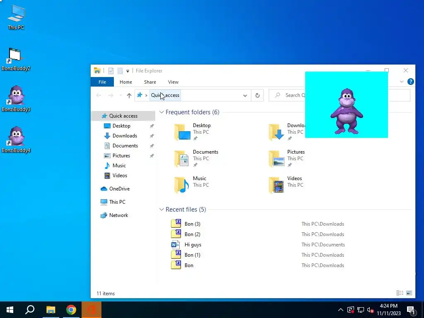The height and width of the screenshot is (318, 424).
Task: Select Network in navigation pane
Action: 118,215
